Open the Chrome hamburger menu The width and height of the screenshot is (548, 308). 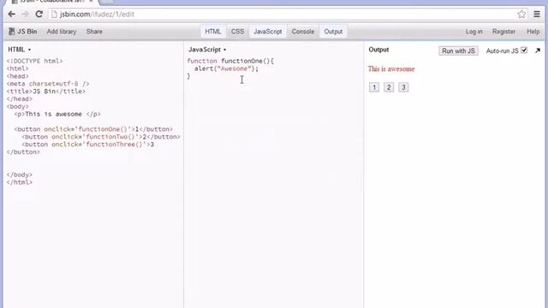537,15
